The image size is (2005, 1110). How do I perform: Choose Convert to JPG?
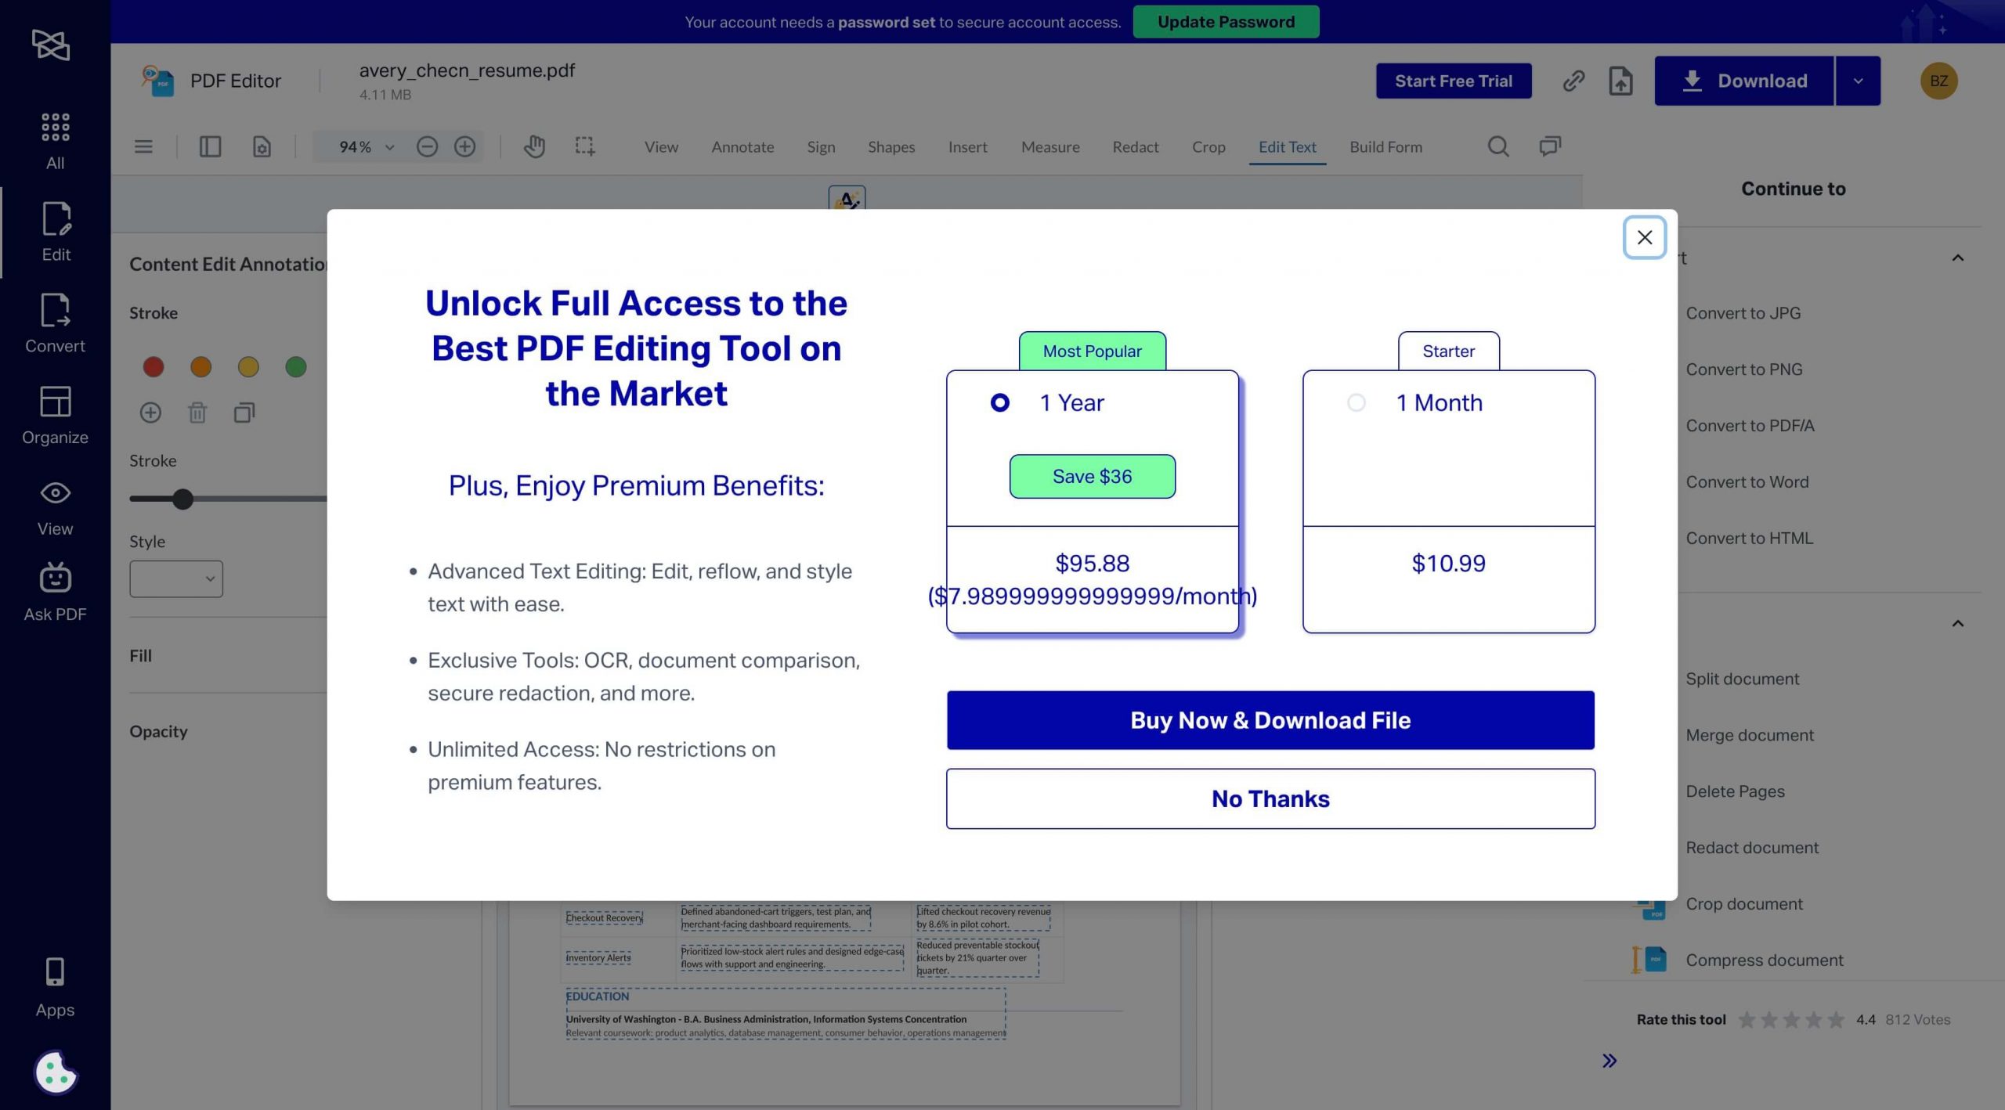pos(1743,313)
